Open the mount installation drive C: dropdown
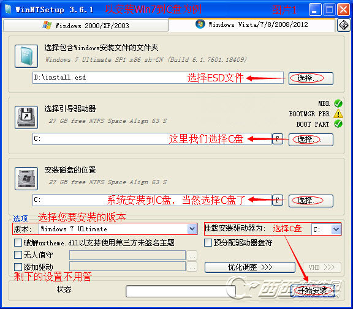The width and height of the screenshot is (353, 309). [336, 229]
